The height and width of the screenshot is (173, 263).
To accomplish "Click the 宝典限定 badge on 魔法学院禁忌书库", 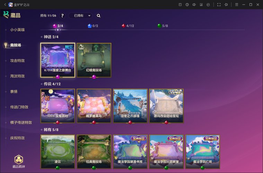I will 139,138.
